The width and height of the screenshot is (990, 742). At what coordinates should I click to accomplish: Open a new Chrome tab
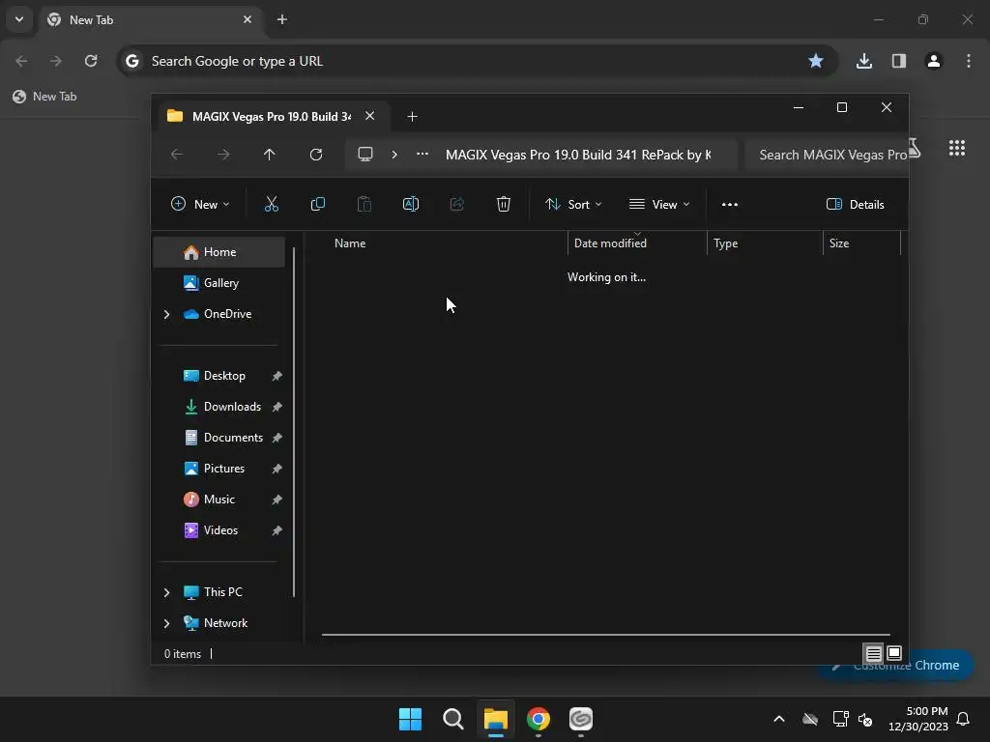pyautogui.click(x=282, y=19)
